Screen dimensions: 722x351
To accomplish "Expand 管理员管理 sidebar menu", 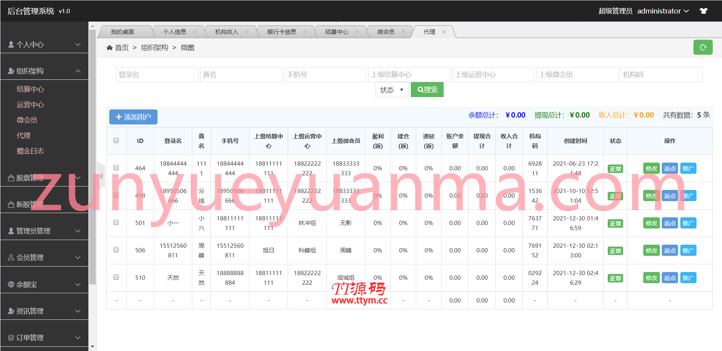I will [x=44, y=231].
